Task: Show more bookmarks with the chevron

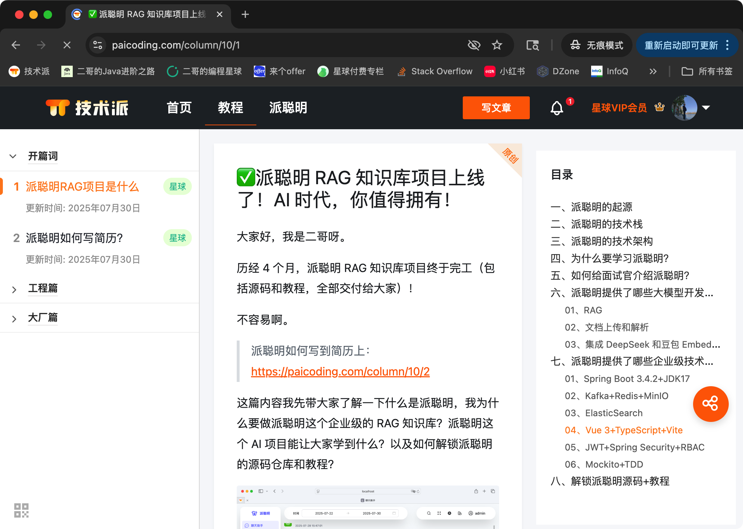Action: pyautogui.click(x=652, y=71)
